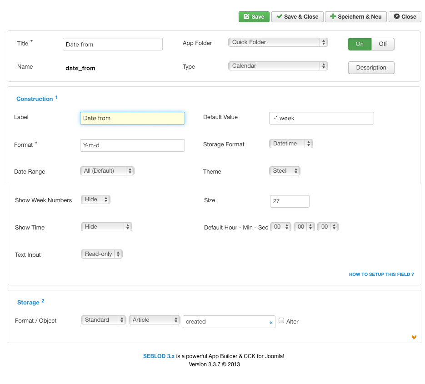Open the default hour stepper dropdown
The width and height of the screenshot is (425, 384).
280,227
